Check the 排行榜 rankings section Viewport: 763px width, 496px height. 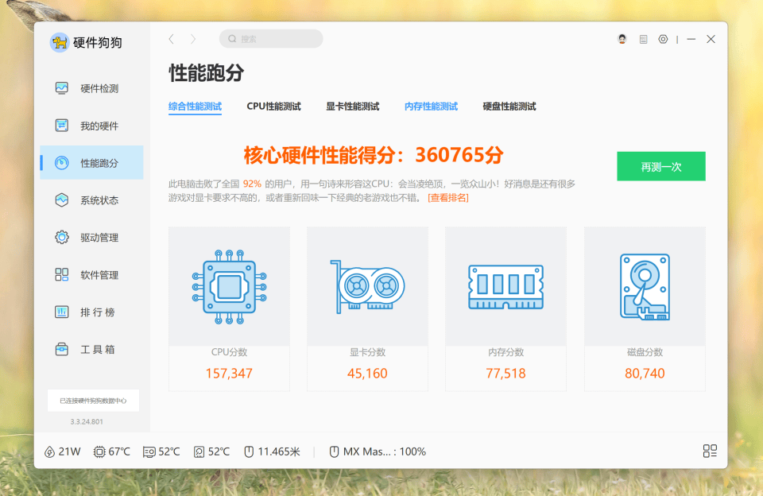tap(90, 312)
